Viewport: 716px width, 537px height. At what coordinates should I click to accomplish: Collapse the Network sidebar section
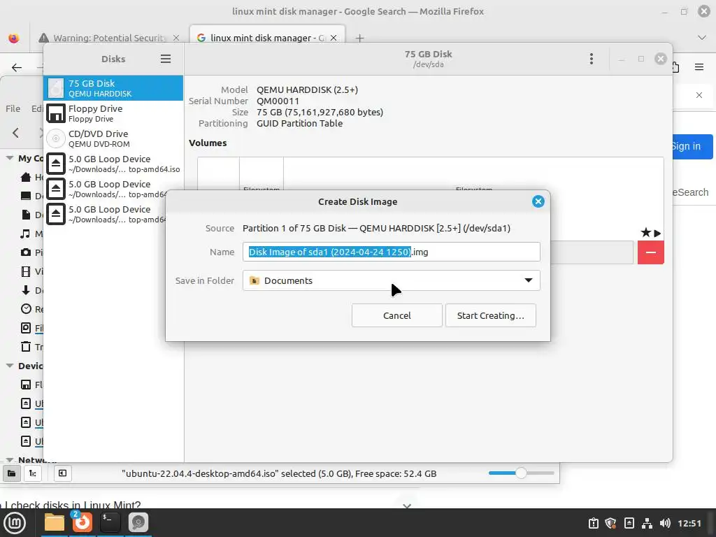tap(10, 460)
